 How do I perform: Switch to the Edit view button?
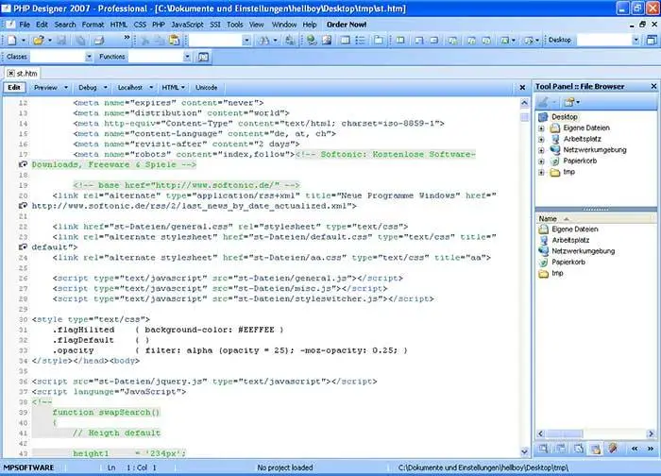coord(14,87)
